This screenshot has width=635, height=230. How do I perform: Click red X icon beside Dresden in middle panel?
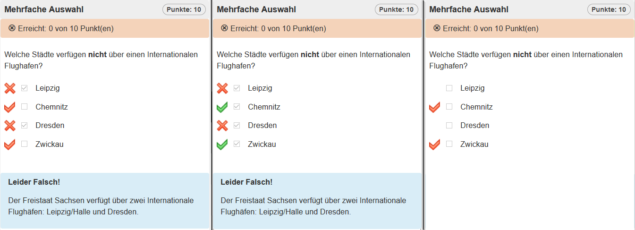point(222,126)
